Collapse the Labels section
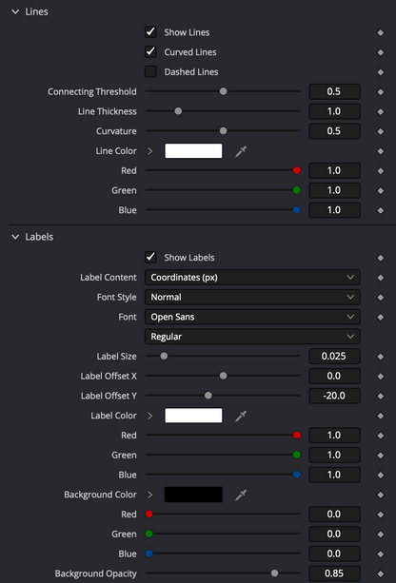Screen dimensions: 396x583 click(15, 237)
